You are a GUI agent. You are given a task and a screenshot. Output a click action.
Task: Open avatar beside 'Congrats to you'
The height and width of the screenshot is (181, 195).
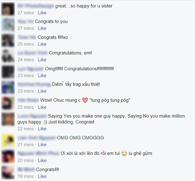8,24
